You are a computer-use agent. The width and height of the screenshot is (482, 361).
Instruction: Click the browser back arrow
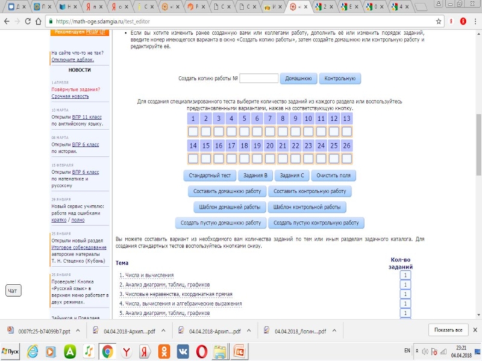6,20
